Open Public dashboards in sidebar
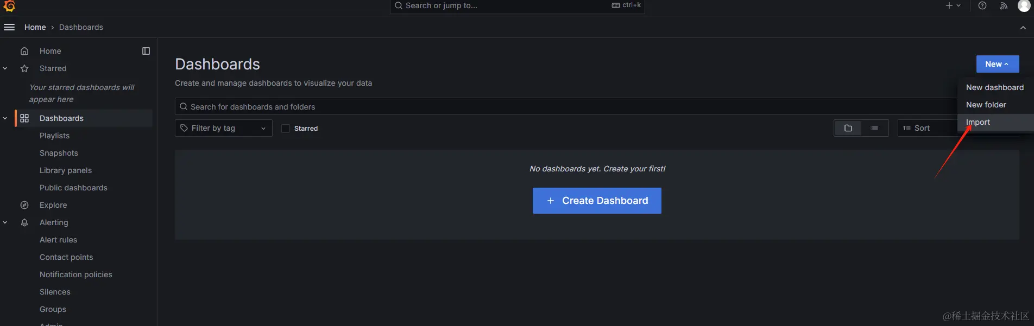 [x=73, y=188]
